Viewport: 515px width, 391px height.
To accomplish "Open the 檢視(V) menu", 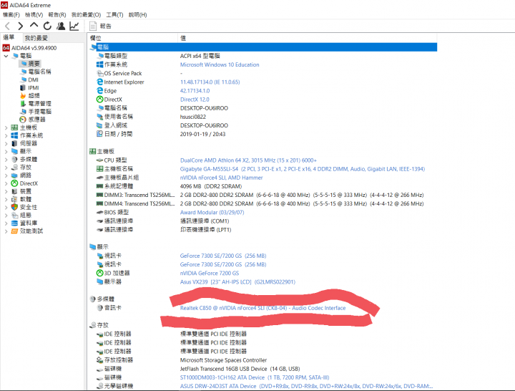I will (34, 15).
